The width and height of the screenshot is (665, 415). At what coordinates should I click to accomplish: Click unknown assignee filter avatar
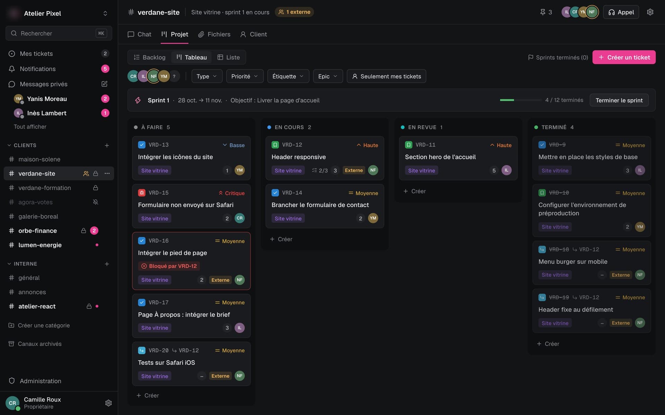click(x=174, y=76)
